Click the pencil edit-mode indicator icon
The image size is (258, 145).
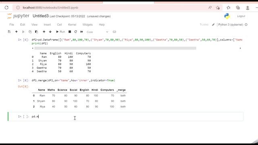pos(213,25)
